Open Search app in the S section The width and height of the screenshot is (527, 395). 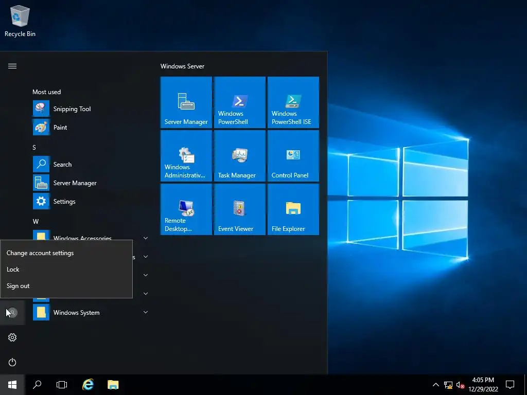pos(90,164)
